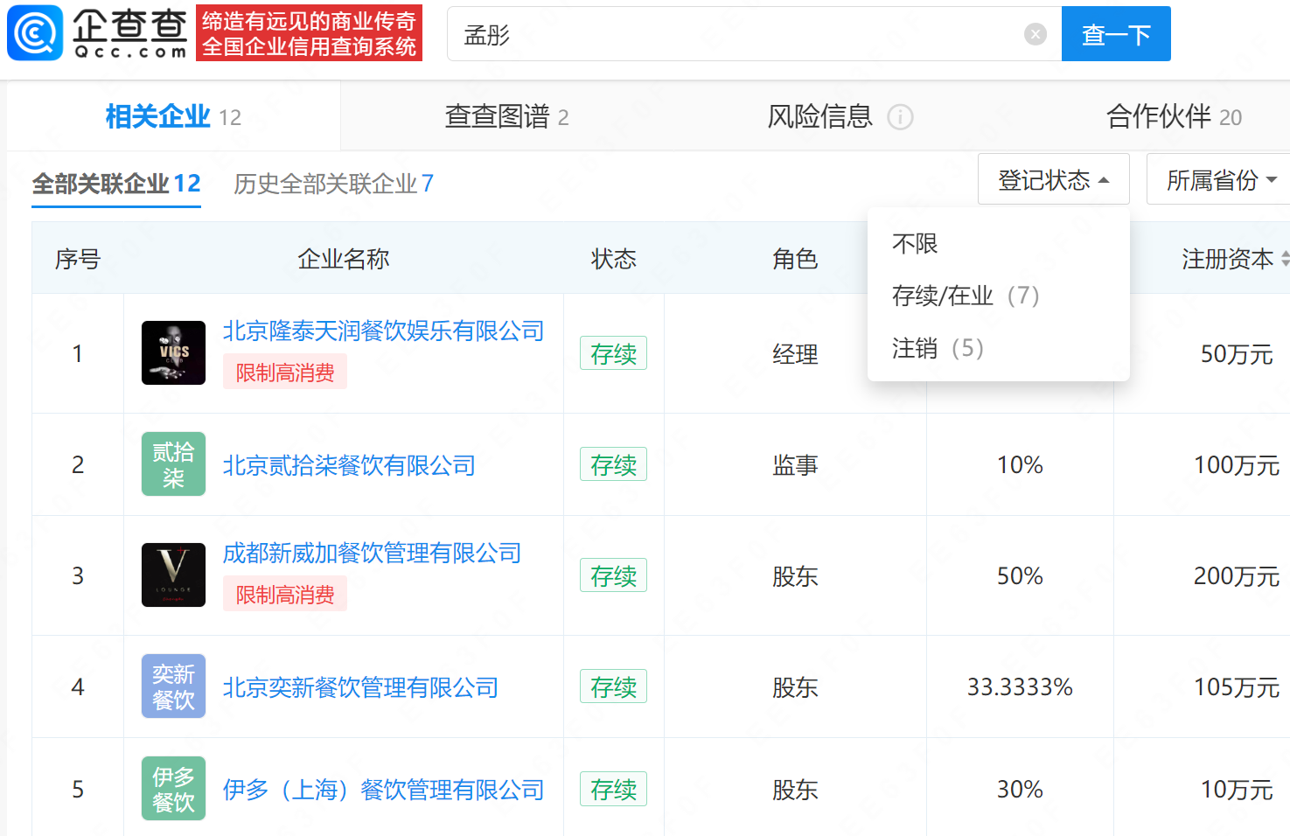
Task: Open 北京奕新餐饮管理有限公司 company link
Action: [x=360, y=687]
